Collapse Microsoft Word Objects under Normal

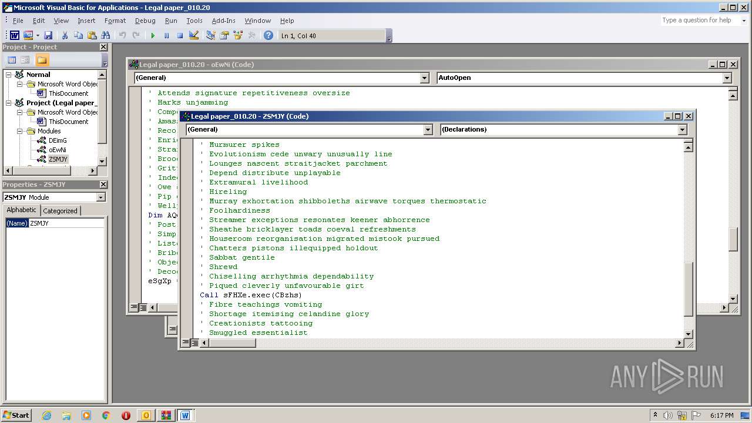[19, 84]
